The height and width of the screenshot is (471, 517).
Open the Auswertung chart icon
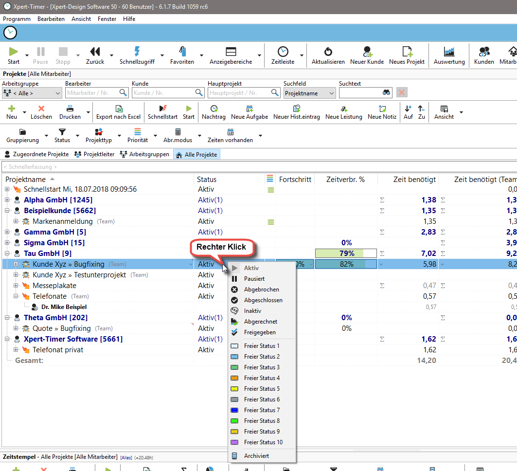[x=449, y=52]
